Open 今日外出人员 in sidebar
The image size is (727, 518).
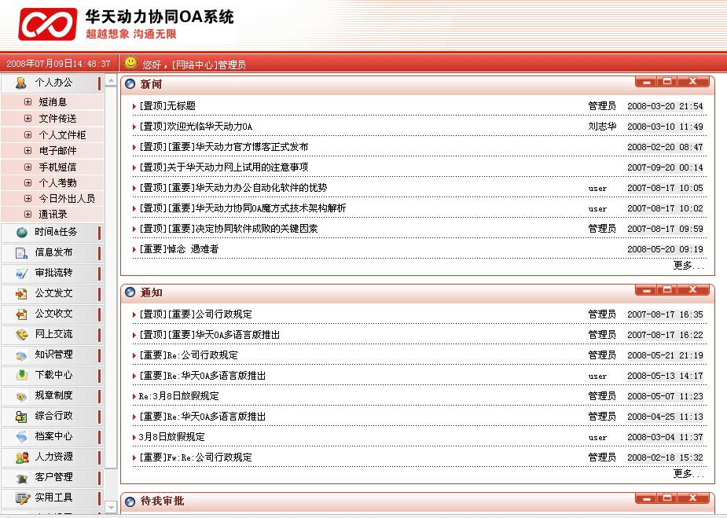pos(67,199)
